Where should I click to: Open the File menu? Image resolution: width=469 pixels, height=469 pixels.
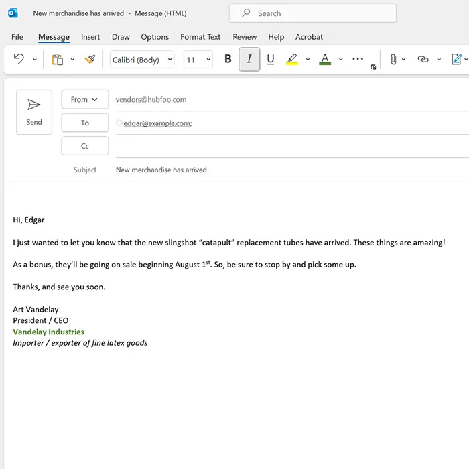pyautogui.click(x=17, y=37)
